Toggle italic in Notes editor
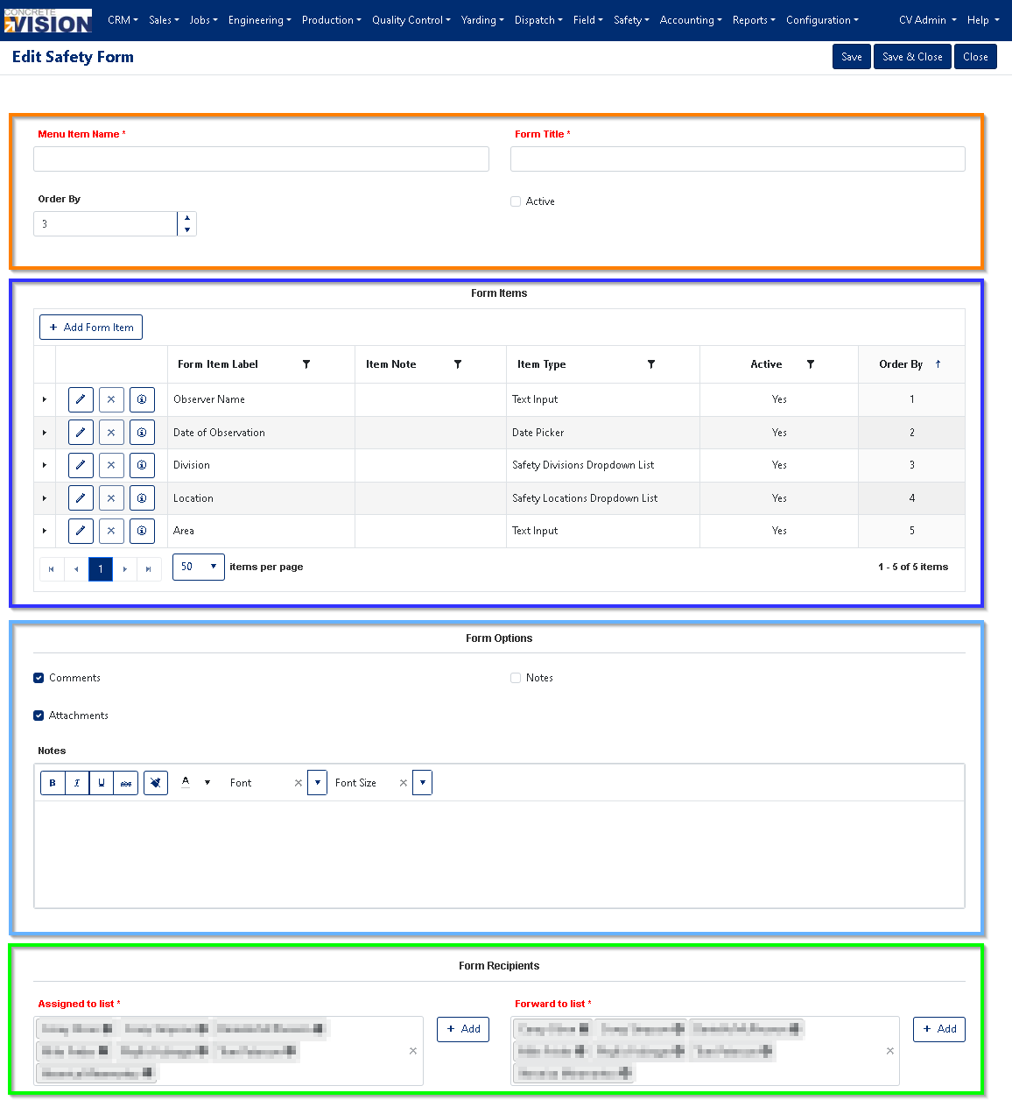This screenshot has width=1012, height=1100. pyautogui.click(x=77, y=783)
